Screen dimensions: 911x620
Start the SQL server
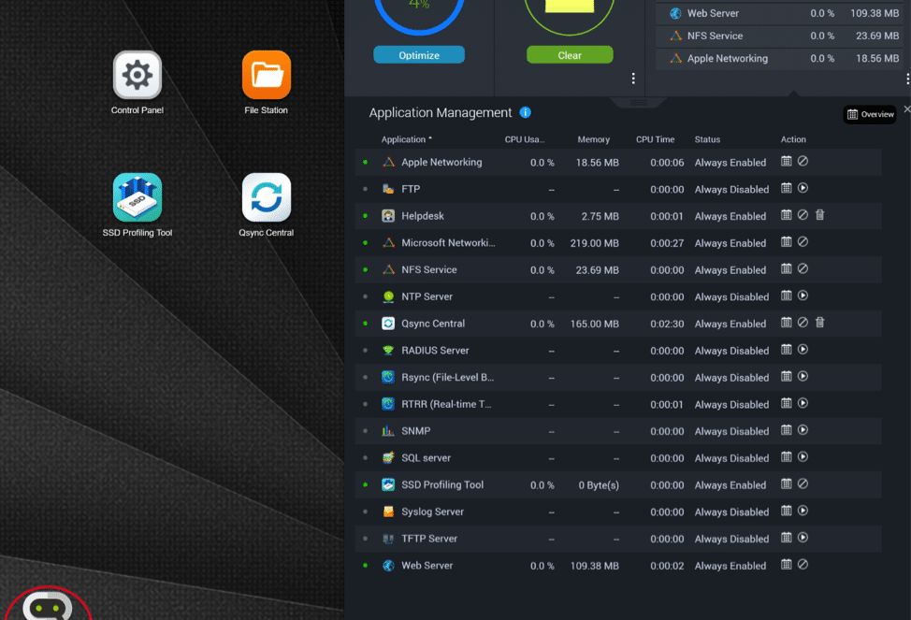[x=803, y=456]
